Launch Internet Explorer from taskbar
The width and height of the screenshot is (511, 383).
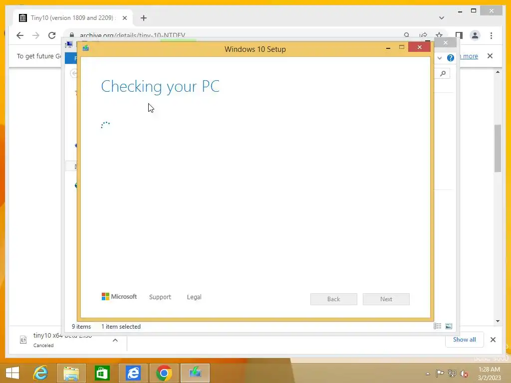(41, 373)
